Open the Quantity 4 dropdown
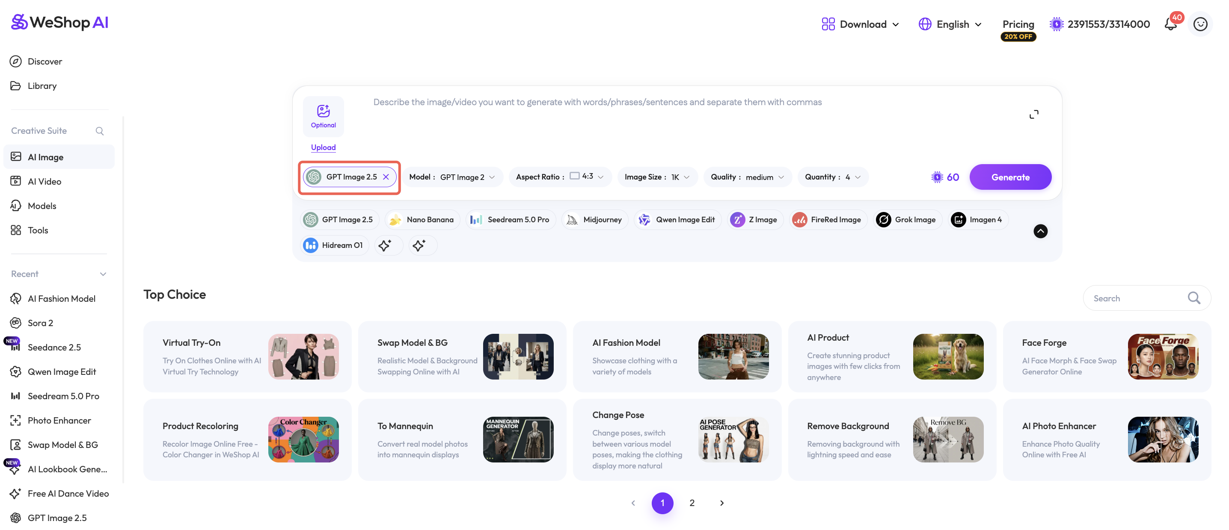The image size is (1229, 530). tap(833, 177)
